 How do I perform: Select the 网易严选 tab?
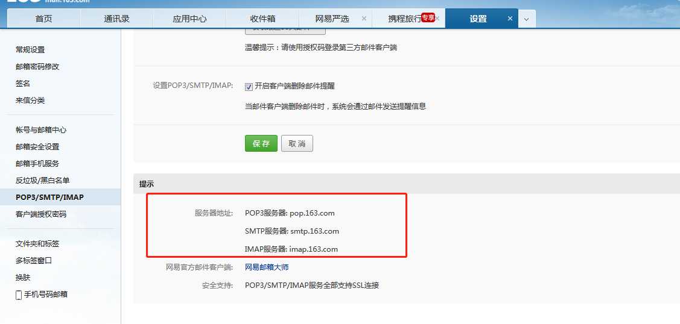[x=332, y=19]
